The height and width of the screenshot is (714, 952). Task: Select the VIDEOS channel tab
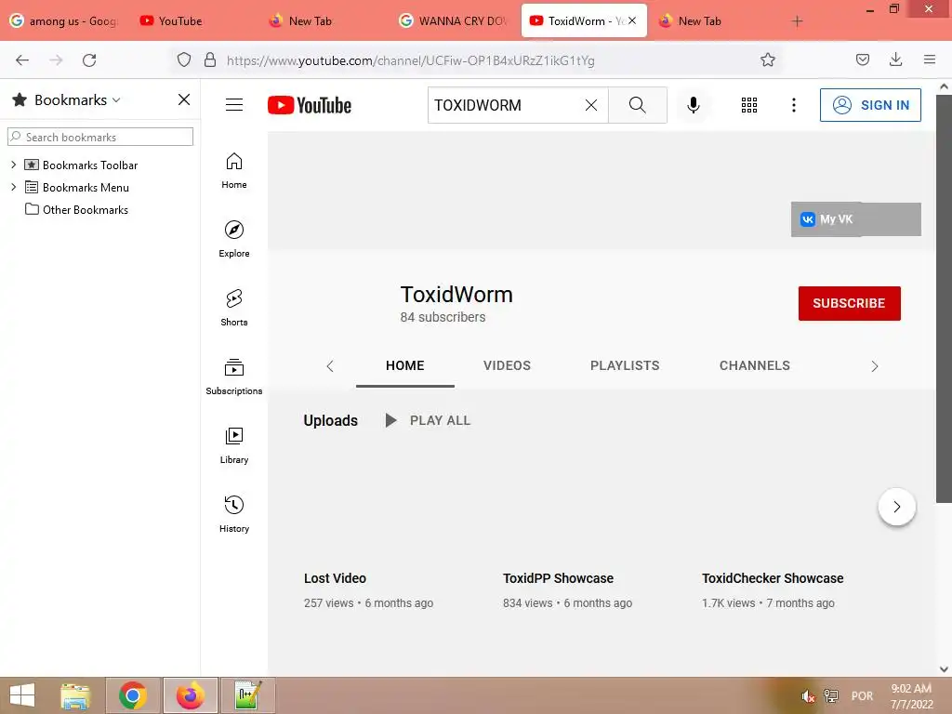click(507, 365)
